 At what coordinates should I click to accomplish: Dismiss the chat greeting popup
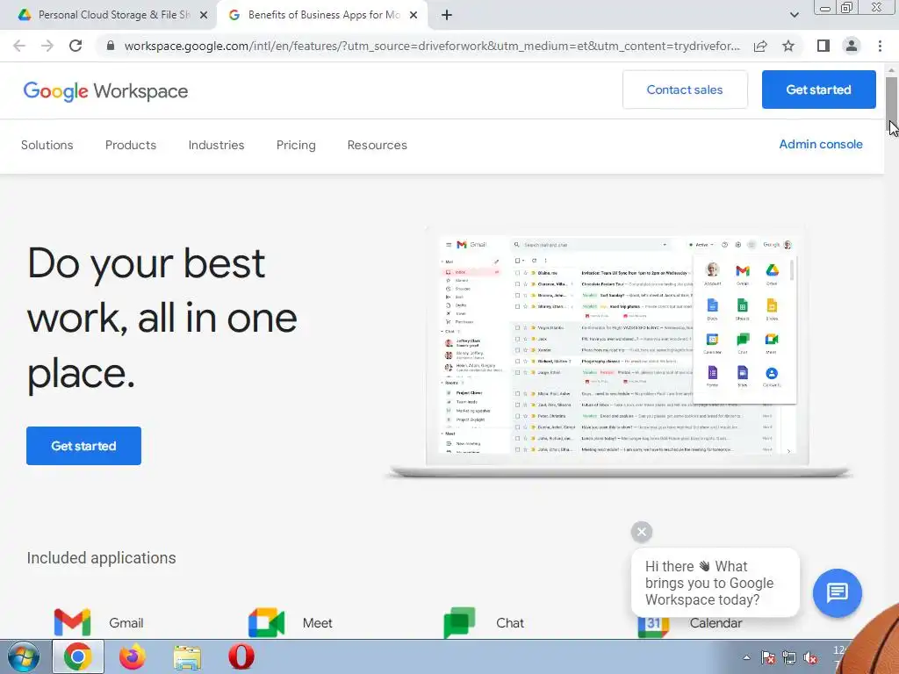pos(642,532)
